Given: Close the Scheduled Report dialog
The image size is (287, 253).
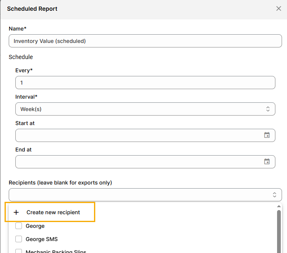Looking at the screenshot, I should [x=279, y=9].
